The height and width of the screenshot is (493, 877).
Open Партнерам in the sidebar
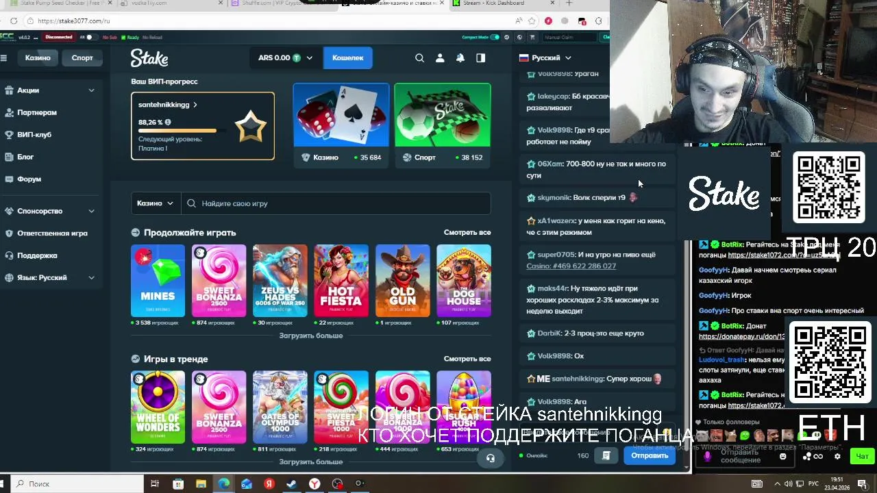[37, 112]
